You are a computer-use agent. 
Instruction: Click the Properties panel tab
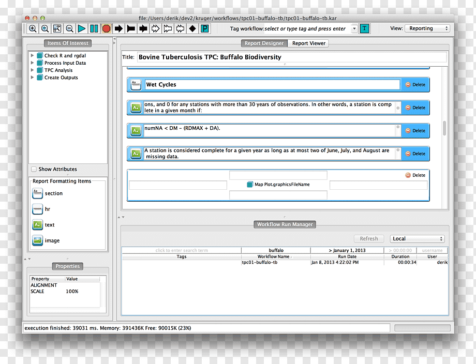(x=67, y=266)
